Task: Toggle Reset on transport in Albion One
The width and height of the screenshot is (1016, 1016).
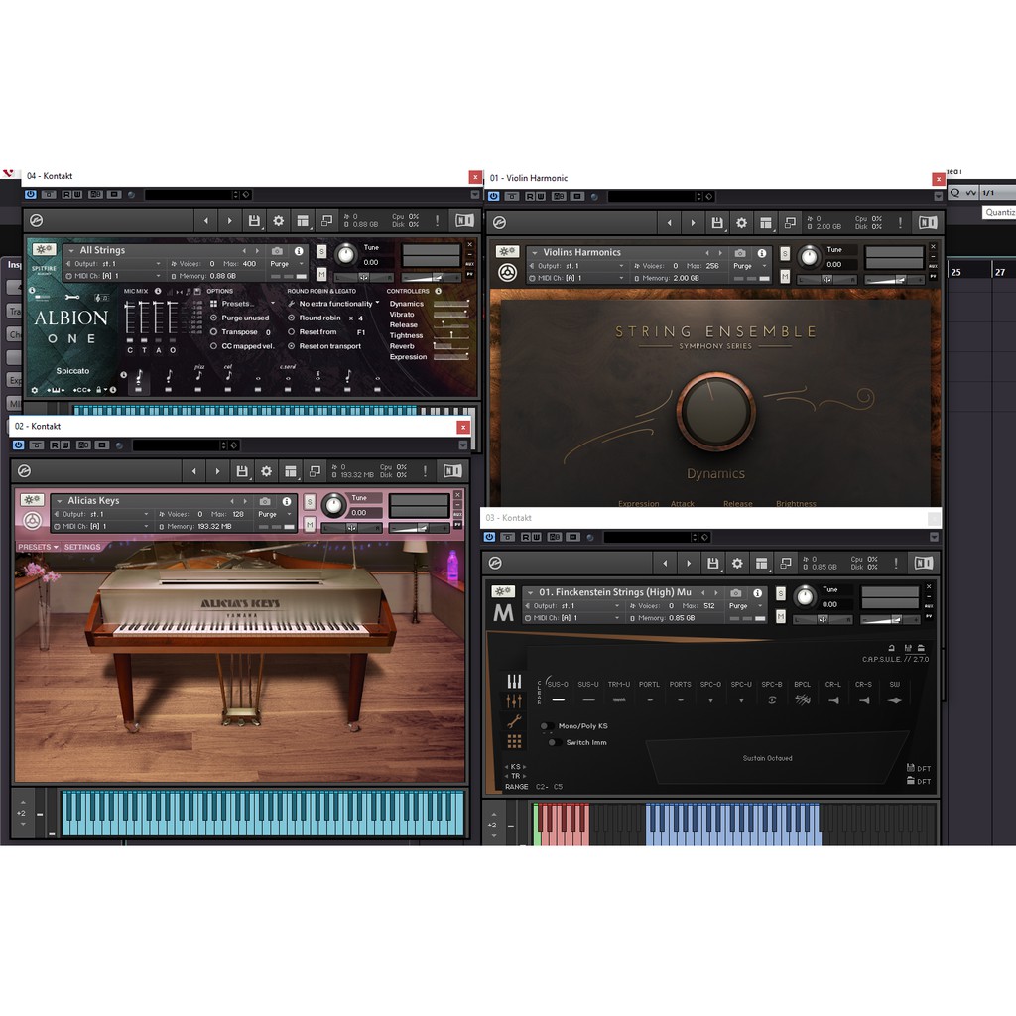Action: pyautogui.click(x=292, y=346)
